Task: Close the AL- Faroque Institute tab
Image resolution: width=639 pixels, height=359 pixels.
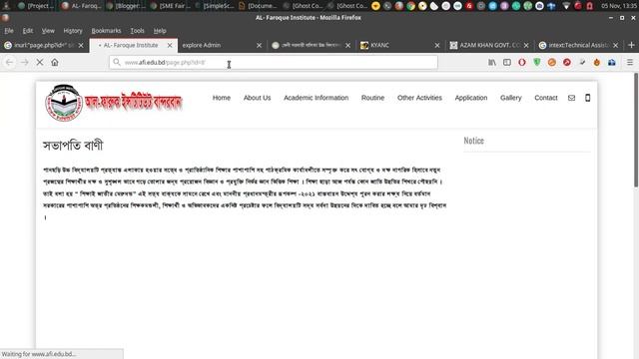Action: (170, 45)
